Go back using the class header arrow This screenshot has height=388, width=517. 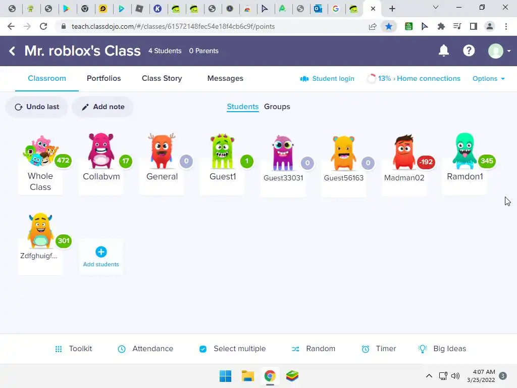pos(12,51)
